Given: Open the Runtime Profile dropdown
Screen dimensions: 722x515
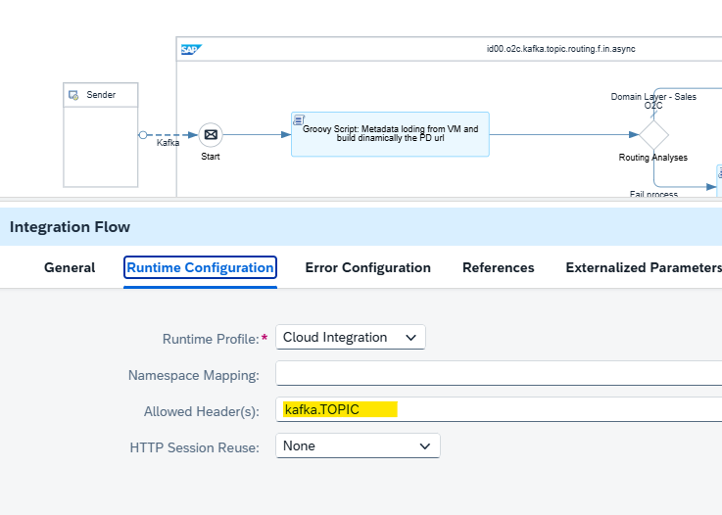Looking at the screenshot, I should click(351, 338).
